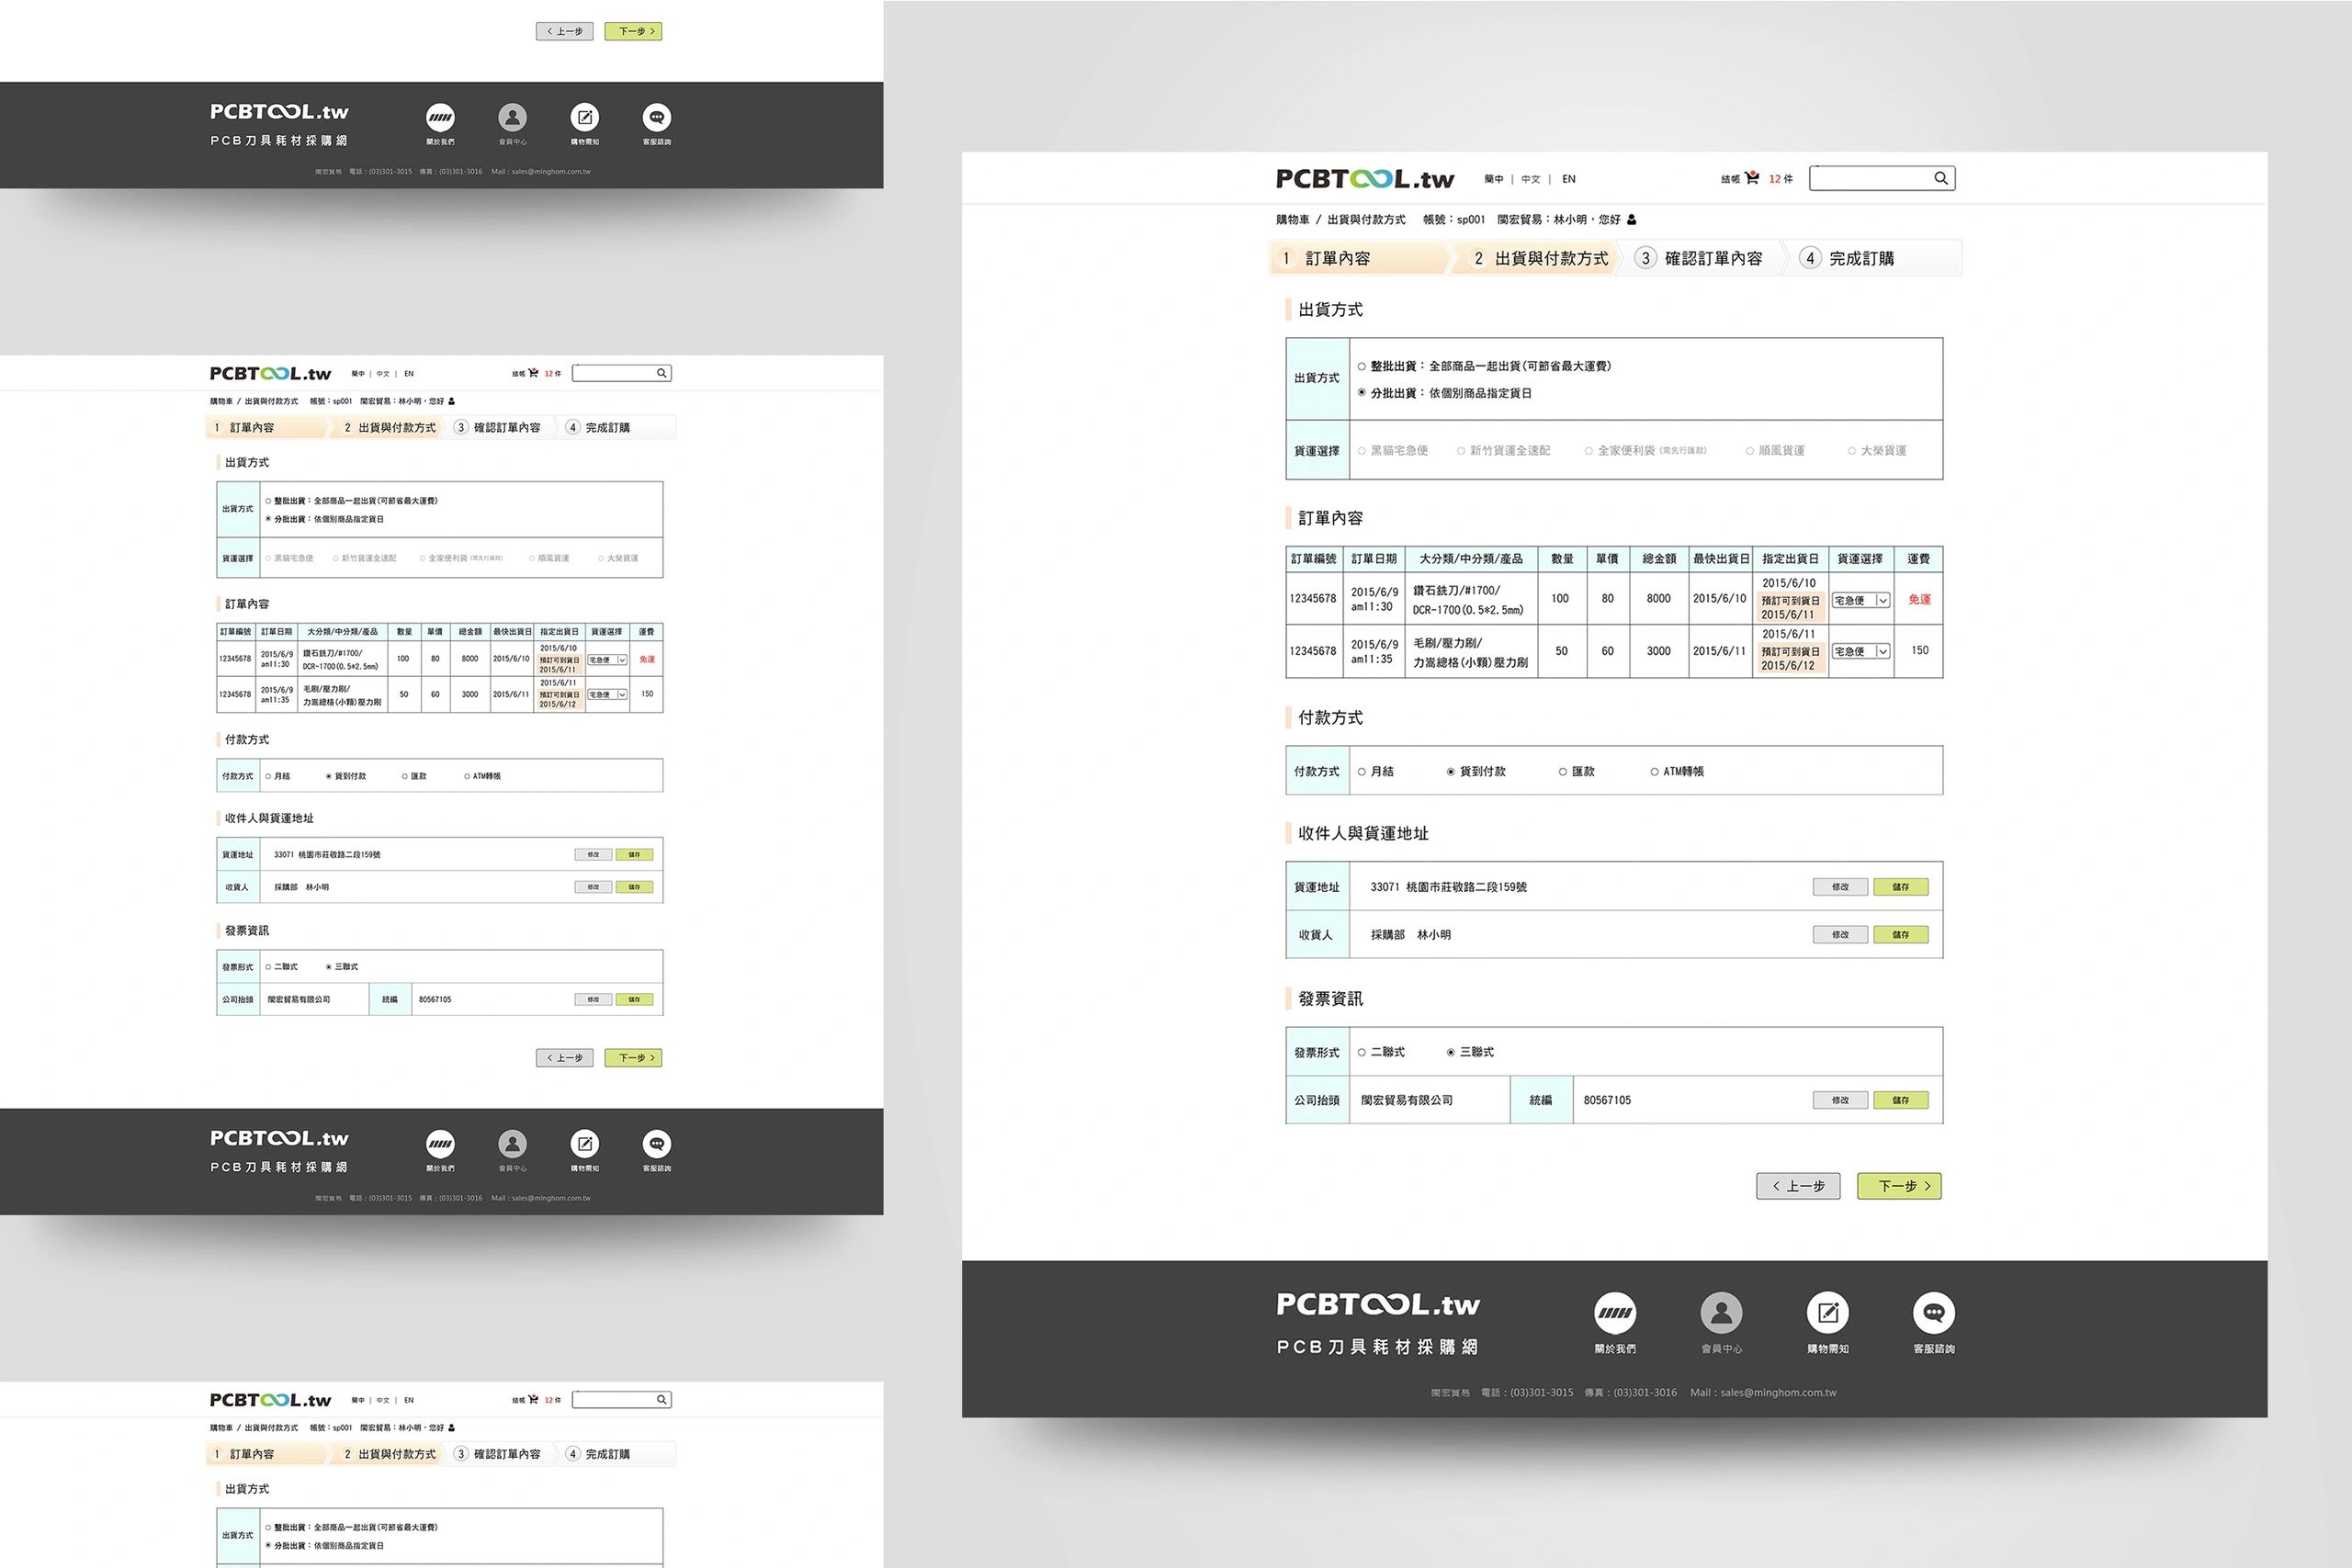
Task: Choose the 月結 payment radio in the large page
Action: point(1362,772)
